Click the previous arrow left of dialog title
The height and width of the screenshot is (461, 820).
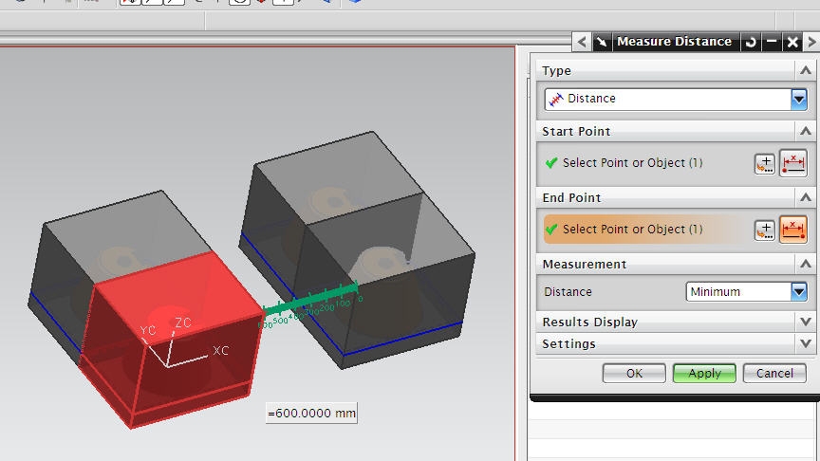click(582, 42)
